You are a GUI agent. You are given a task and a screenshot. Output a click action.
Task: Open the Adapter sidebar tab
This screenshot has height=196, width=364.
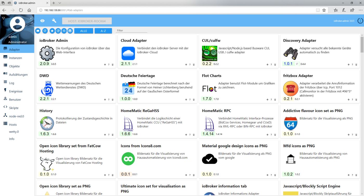(17, 49)
